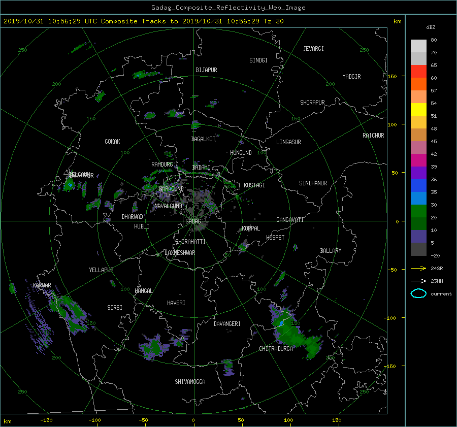The image size is (457, 427).
Task: Click the 'current' legend text
Action: click(441, 294)
